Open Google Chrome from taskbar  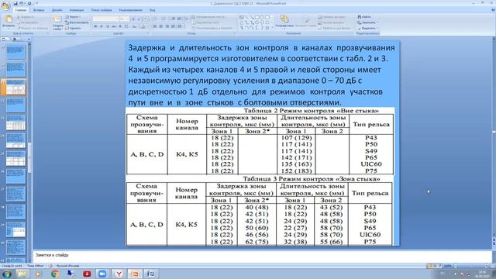tap(55, 274)
